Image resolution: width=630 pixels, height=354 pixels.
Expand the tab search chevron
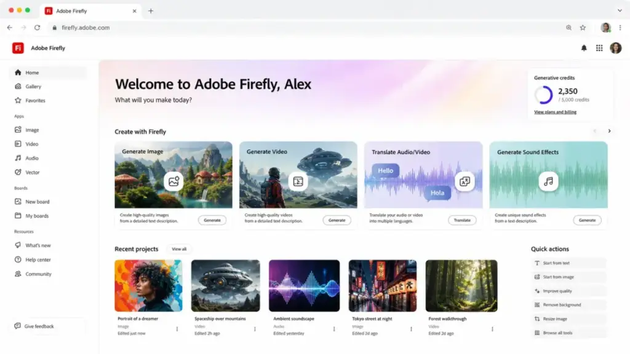[x=620, y=10]
